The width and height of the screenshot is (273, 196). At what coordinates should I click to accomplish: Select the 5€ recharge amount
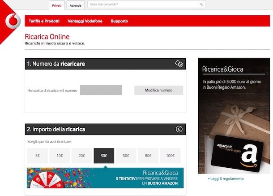click(38, 156)
